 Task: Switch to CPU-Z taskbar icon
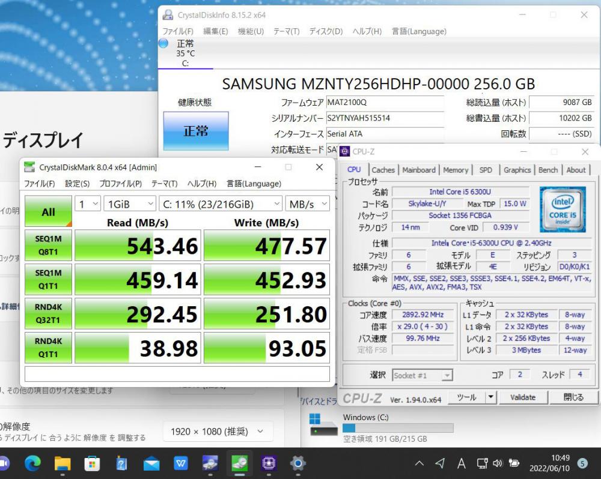[269, 463]
